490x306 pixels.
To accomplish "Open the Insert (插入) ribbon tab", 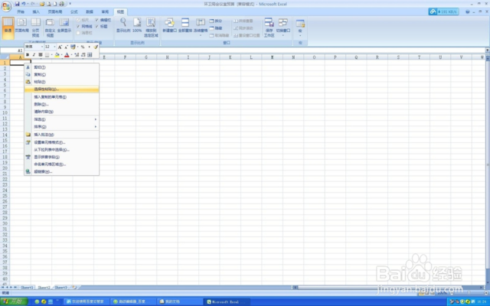I will pyautogui.click(x=36, y=12).
